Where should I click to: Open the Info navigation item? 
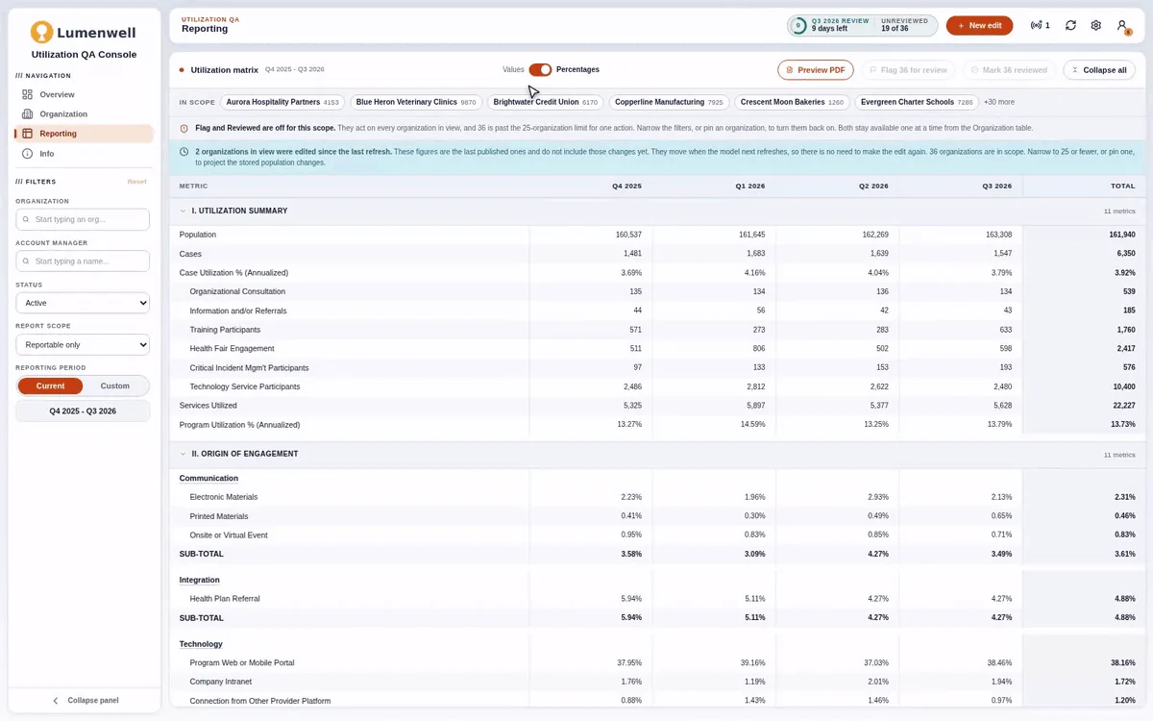pos(83,153)
